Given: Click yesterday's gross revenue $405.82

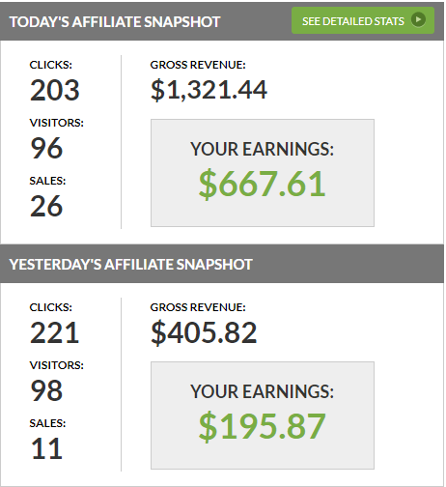Looking at the screenshot, I should click(204, 332).
